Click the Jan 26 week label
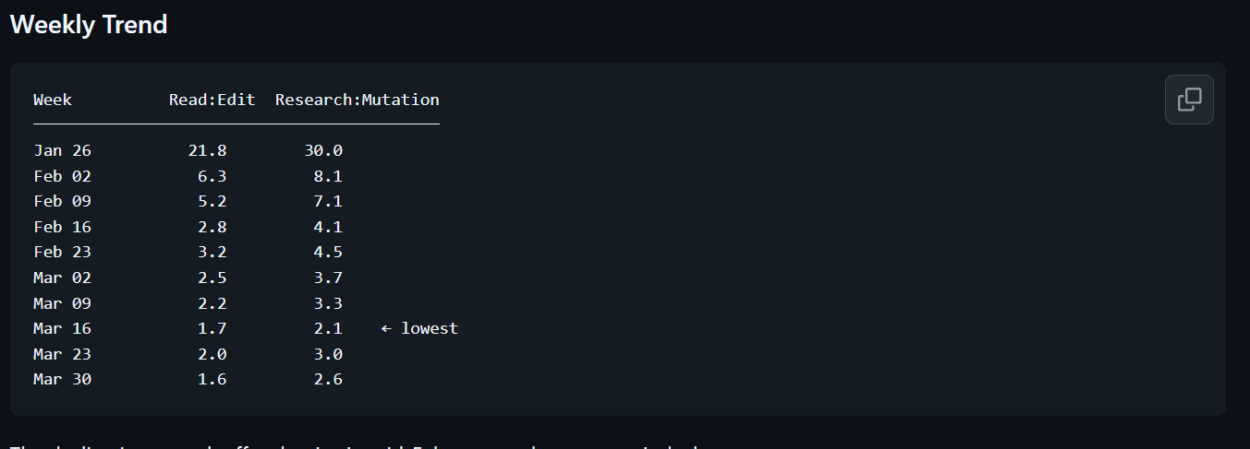This screenshot has height=449, width=1250. [62, 150]
